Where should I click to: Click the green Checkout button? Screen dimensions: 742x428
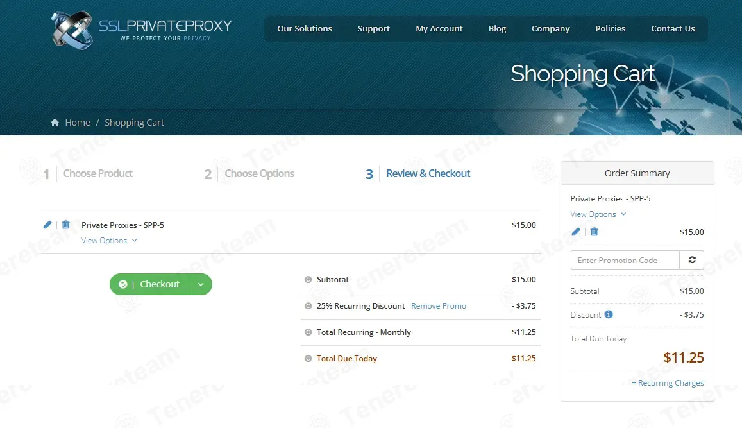point(151,284)
